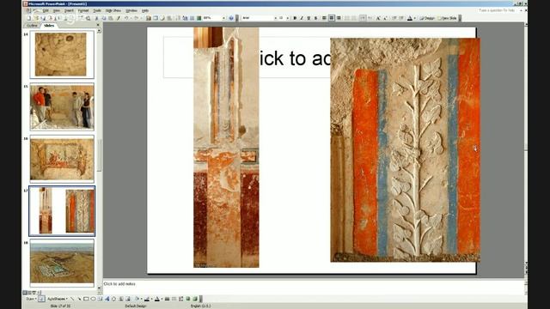
Task: Click the slide panel scrollbar down arrow
Action: pyautogui.click(x=99, y=288)
